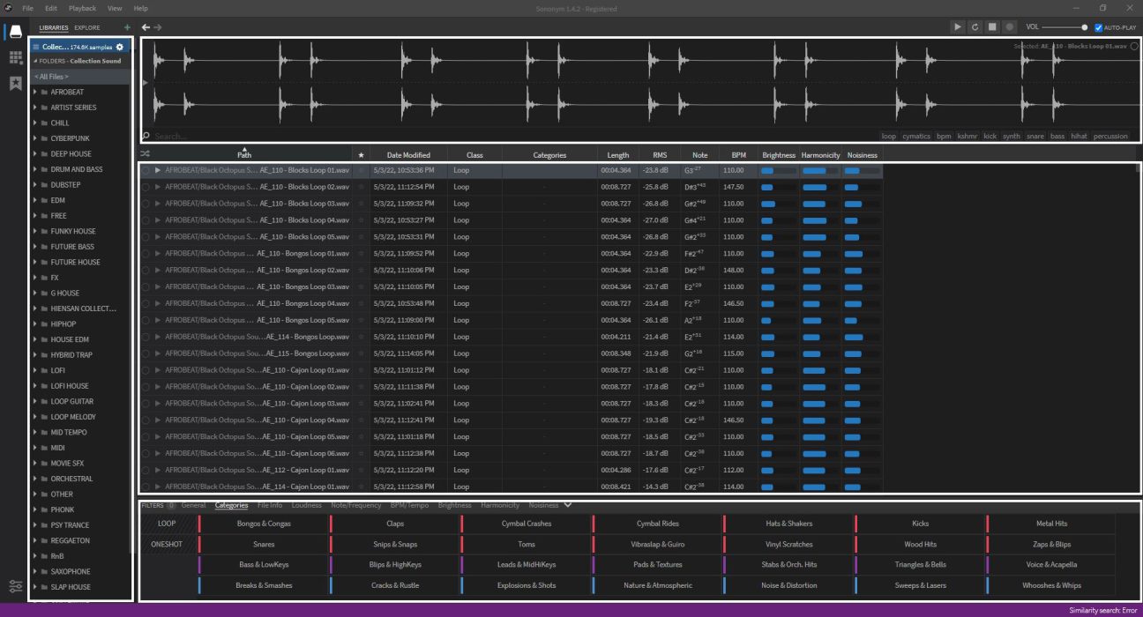
Task: Click the star column header
Action: click(x=361, y=155)
